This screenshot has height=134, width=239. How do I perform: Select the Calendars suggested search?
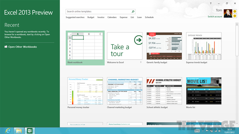[112, 17]
